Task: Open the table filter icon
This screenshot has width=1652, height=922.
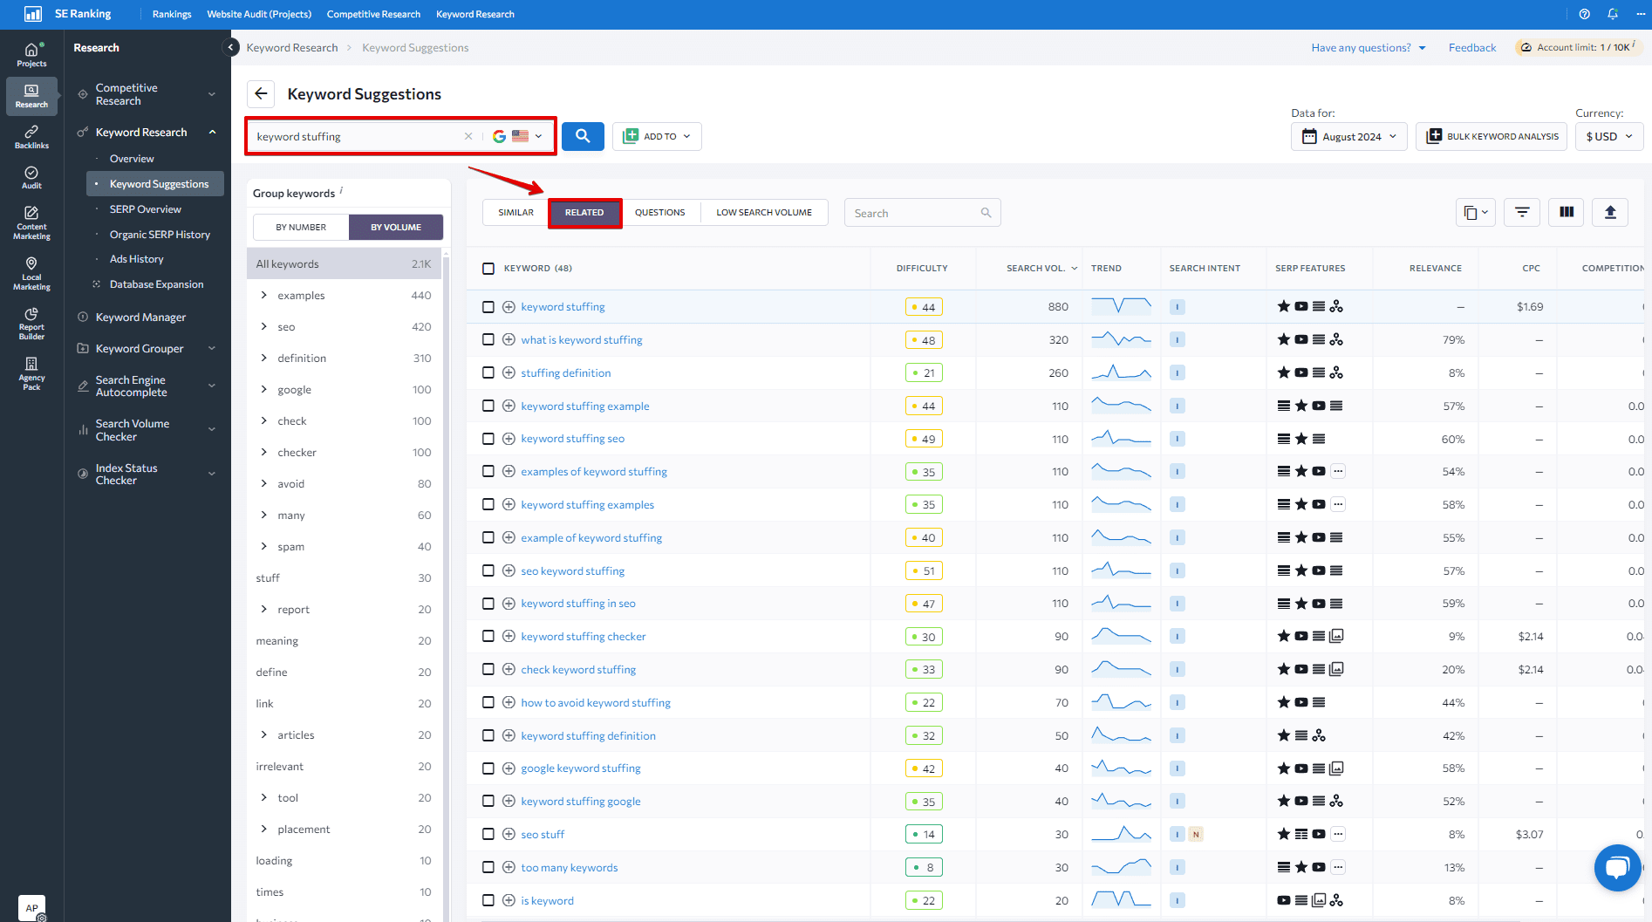Action: [x=1522, y=212]
